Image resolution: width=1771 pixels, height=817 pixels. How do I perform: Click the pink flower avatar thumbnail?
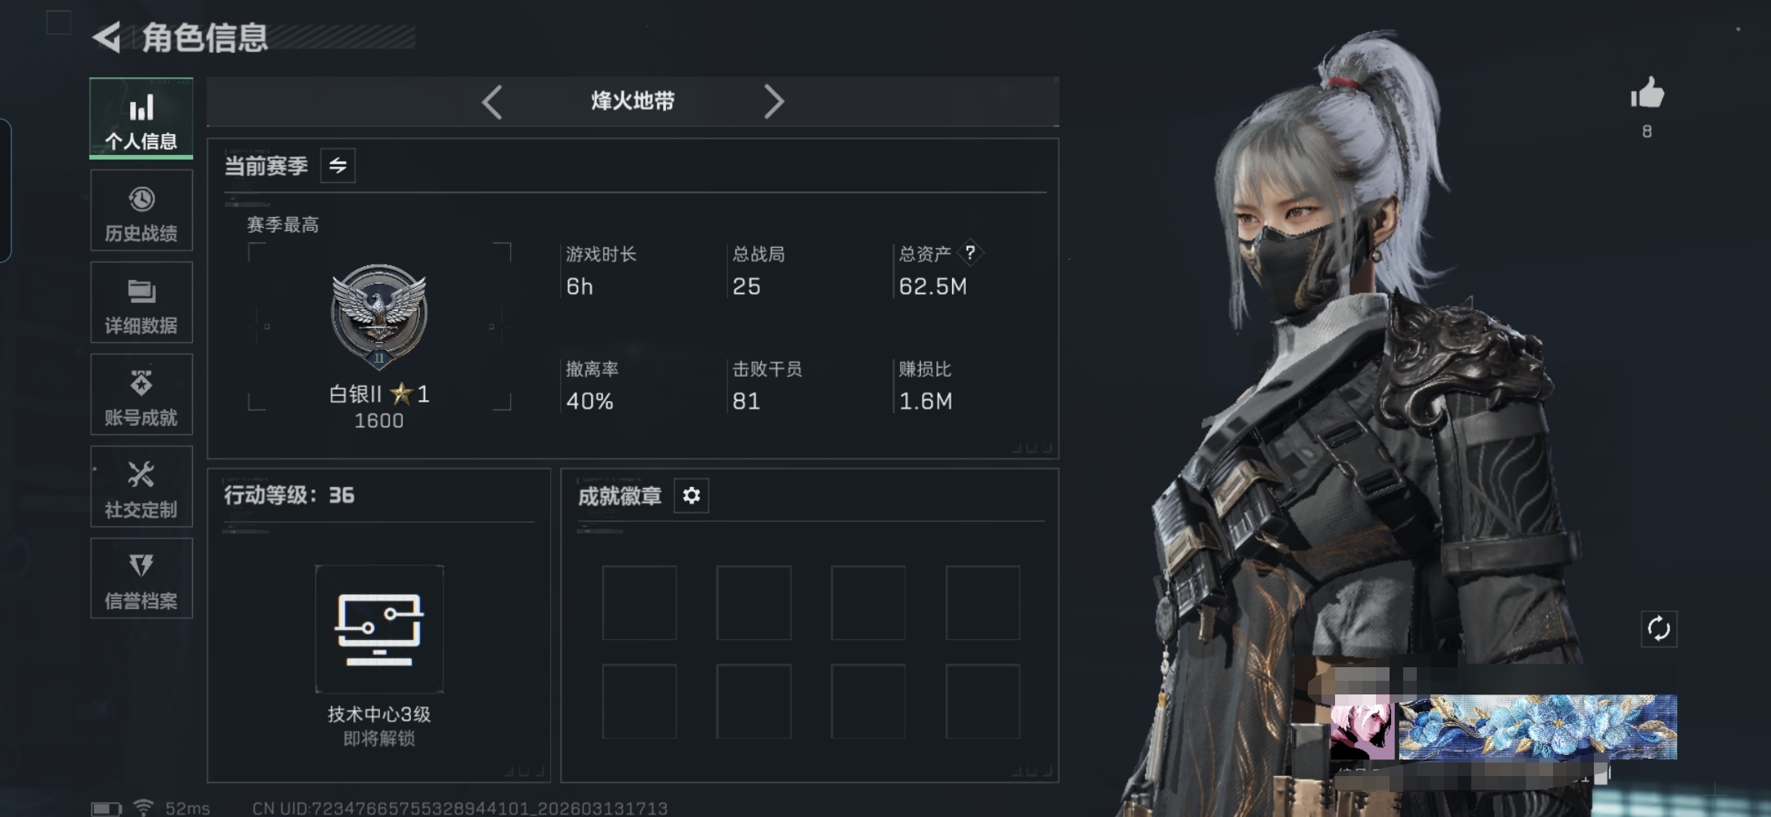(1362, 728)
